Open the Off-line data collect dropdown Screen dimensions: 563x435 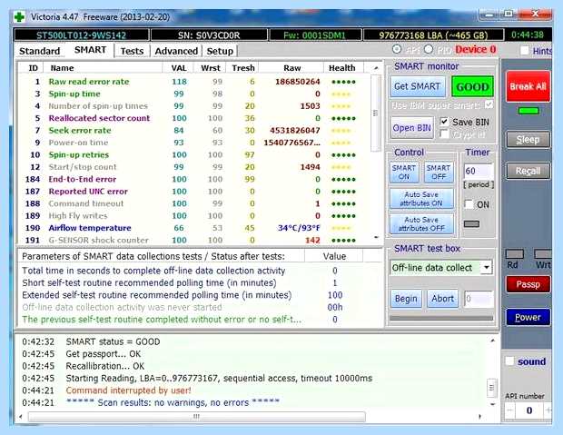coord(486,268)
